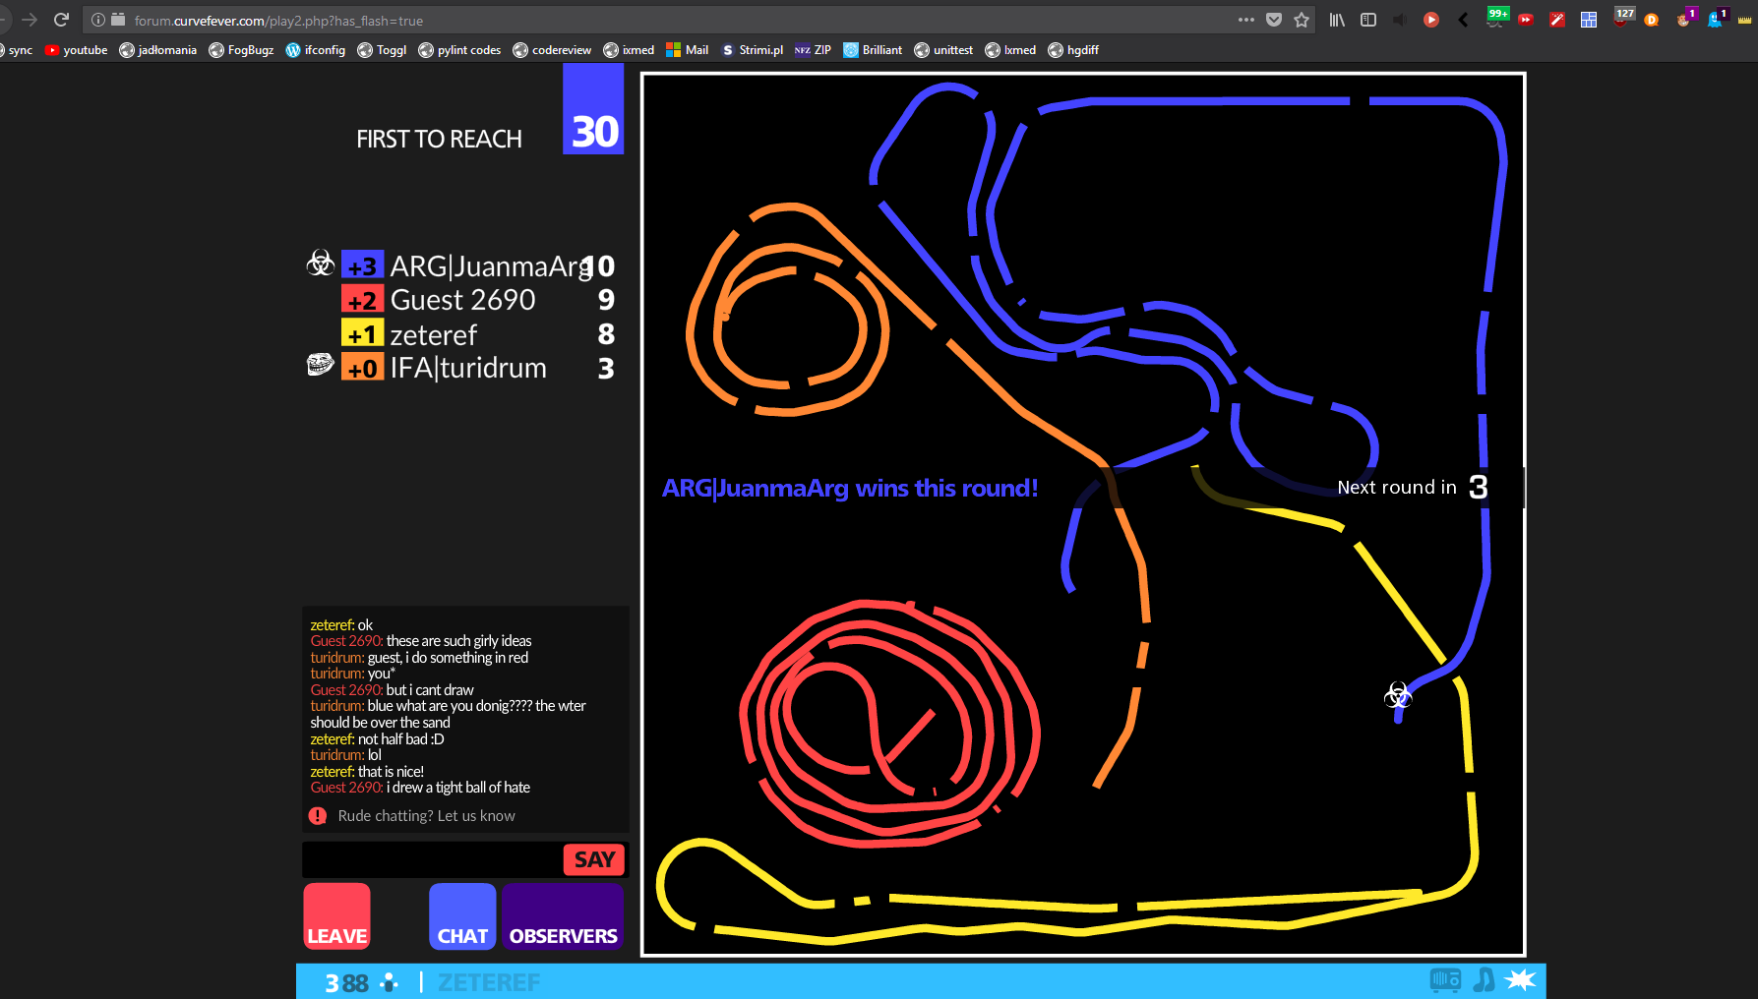This screenshot has height=999, width=1758.
Task: Click the red fast-forward extension icon
Action: point(1526,20)
